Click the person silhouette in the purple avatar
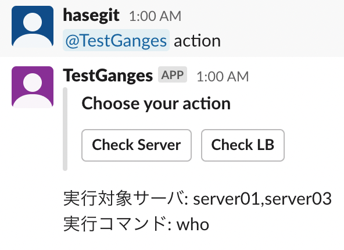The height and width of the screenshot is (250, 344). coord(33,90)
